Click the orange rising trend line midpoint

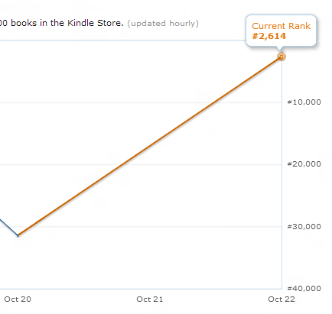150,146
